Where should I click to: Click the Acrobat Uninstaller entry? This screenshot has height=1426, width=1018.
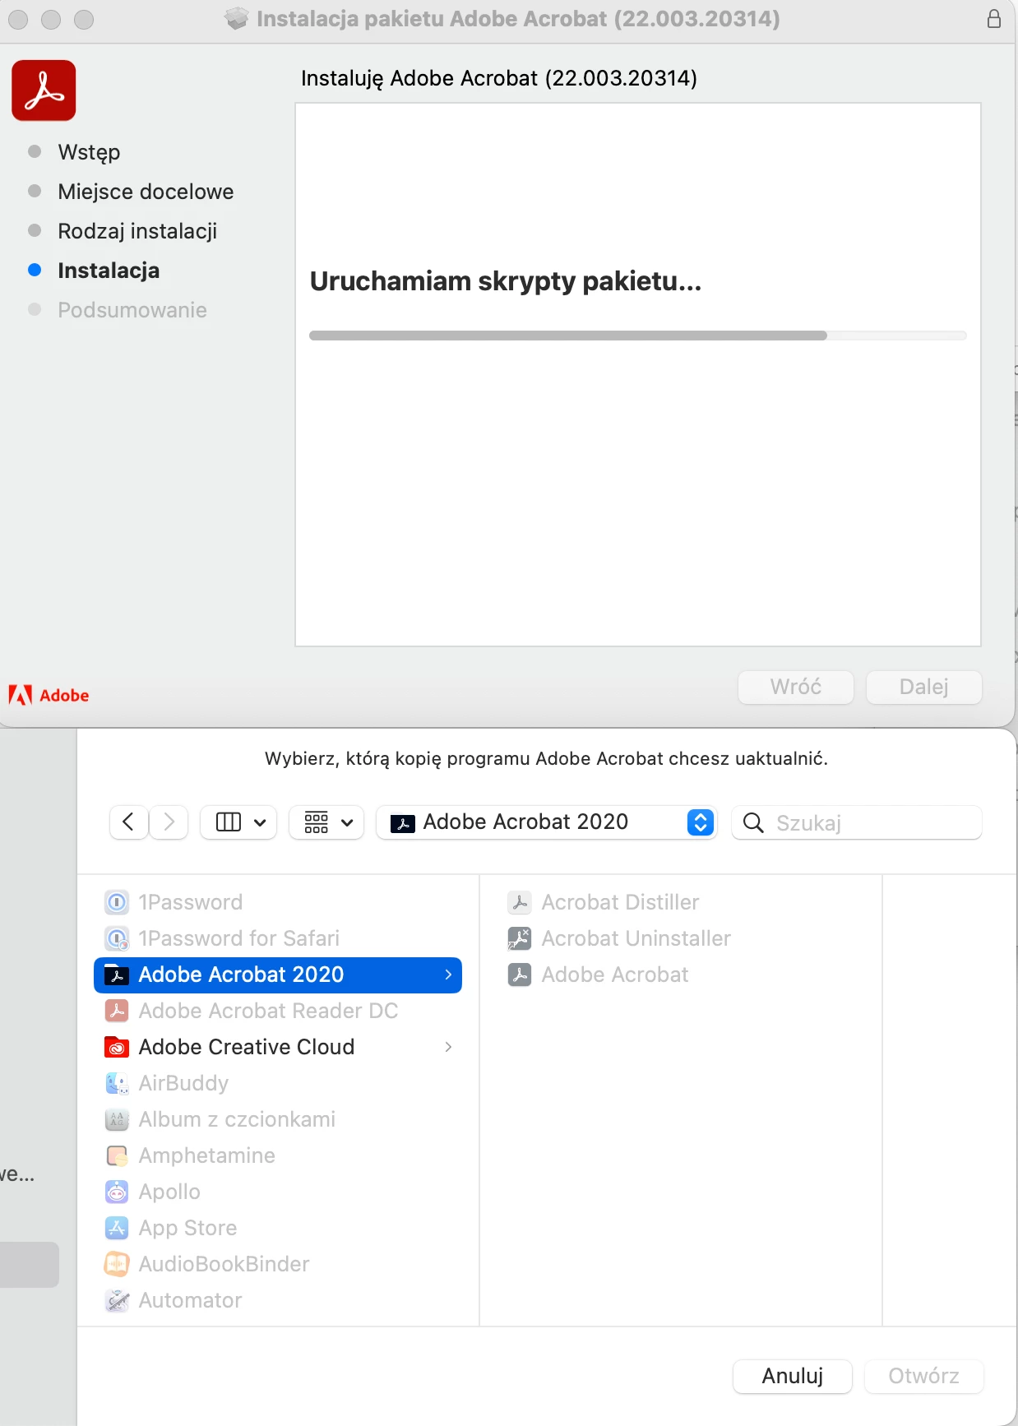click(x=636, y=938)
